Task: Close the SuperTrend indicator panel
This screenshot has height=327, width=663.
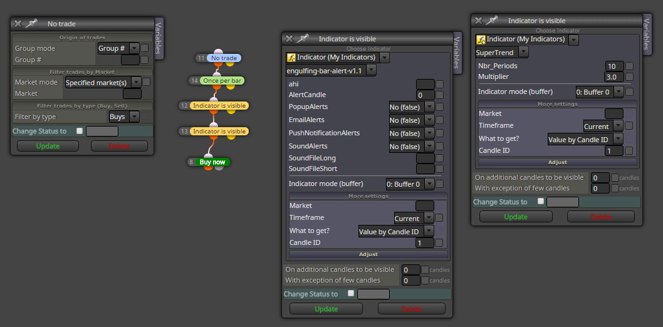Action: click(479, 21)
